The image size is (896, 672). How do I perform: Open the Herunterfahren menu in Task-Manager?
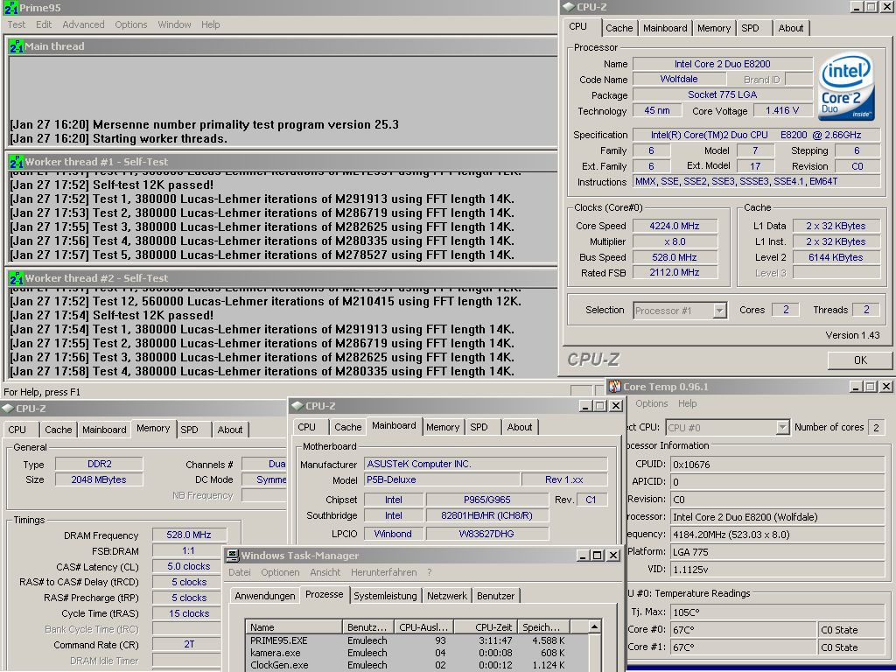point(384,572)
